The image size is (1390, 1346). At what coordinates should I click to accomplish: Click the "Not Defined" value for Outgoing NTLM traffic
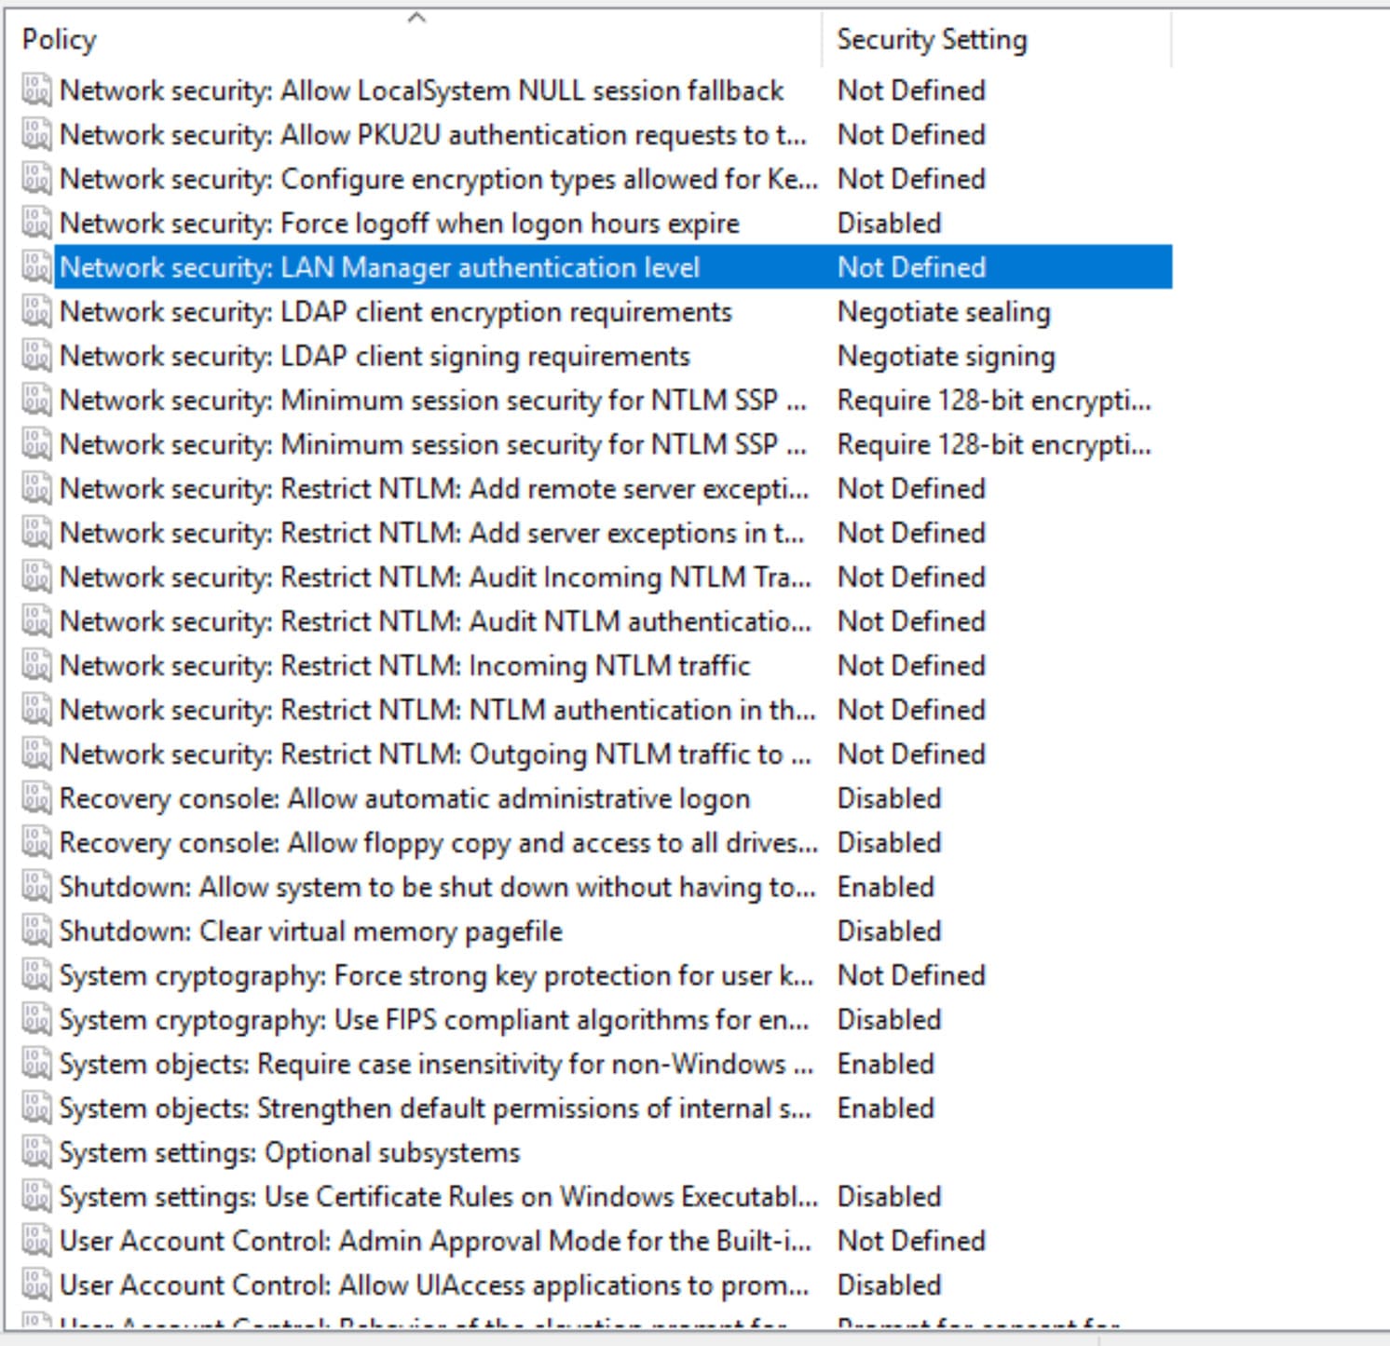pyautogui.click(x=910, y=754)
